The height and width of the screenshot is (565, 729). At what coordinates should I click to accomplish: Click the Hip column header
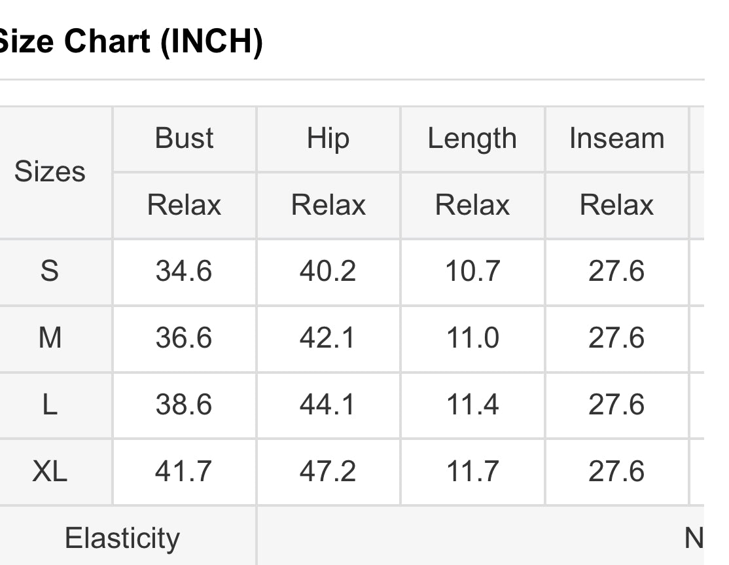coord(328,139)
